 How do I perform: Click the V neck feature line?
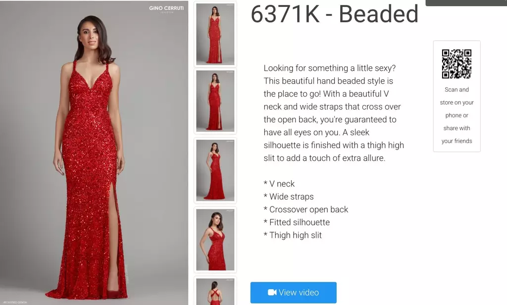click(279, 184)
